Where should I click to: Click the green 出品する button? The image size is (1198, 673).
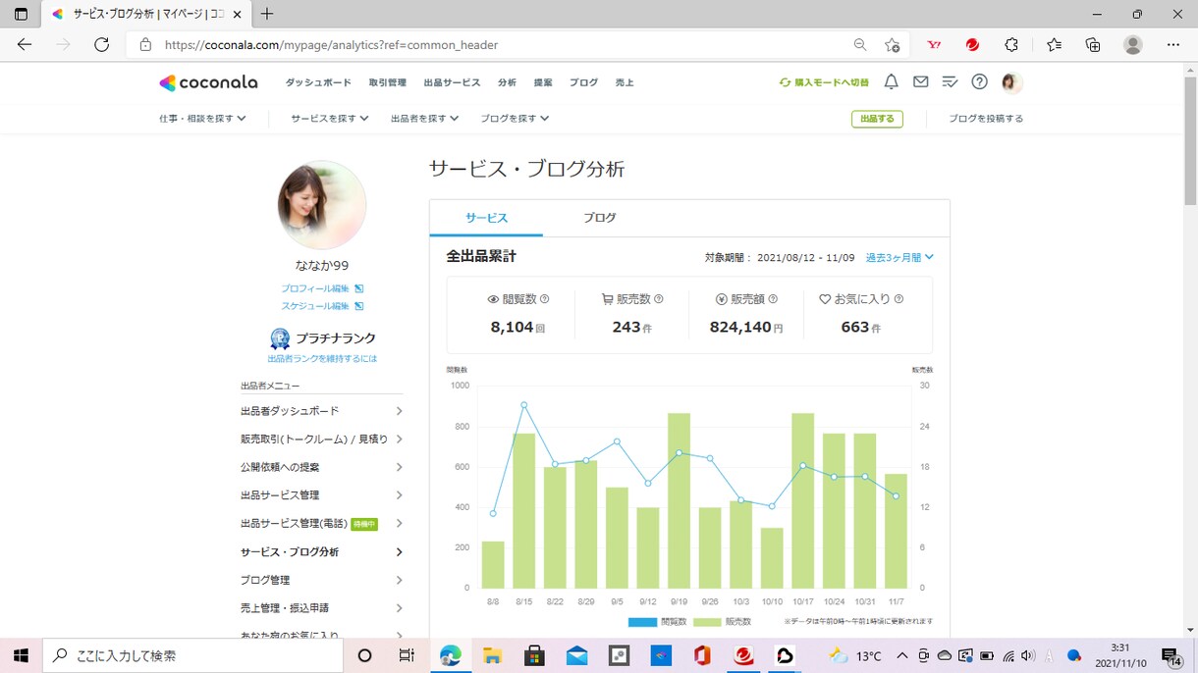click(877, 119)
